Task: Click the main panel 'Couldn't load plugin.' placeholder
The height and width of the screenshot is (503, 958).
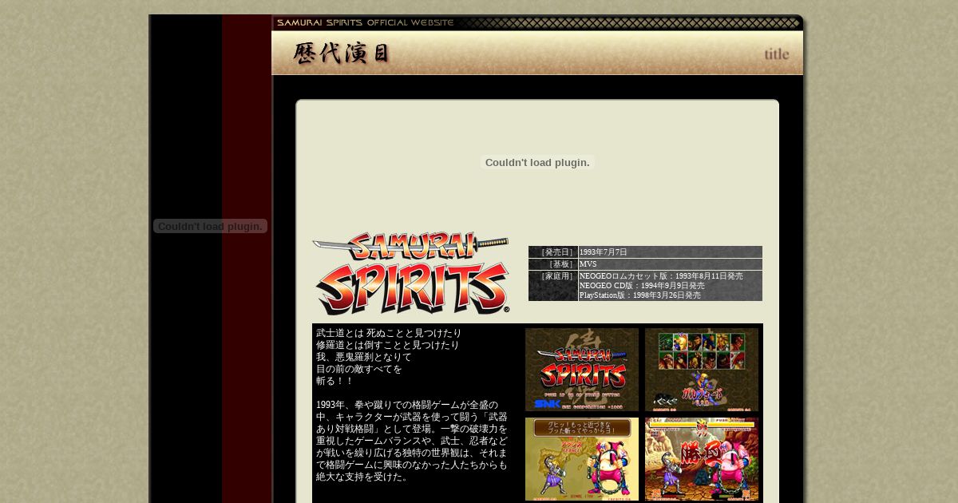Action: point(537,162)
